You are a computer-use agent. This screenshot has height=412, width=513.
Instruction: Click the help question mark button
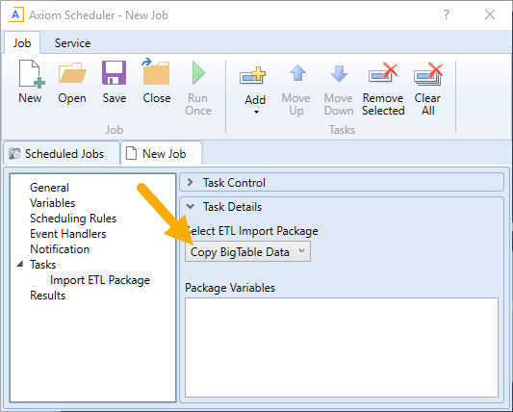point(447,14)
